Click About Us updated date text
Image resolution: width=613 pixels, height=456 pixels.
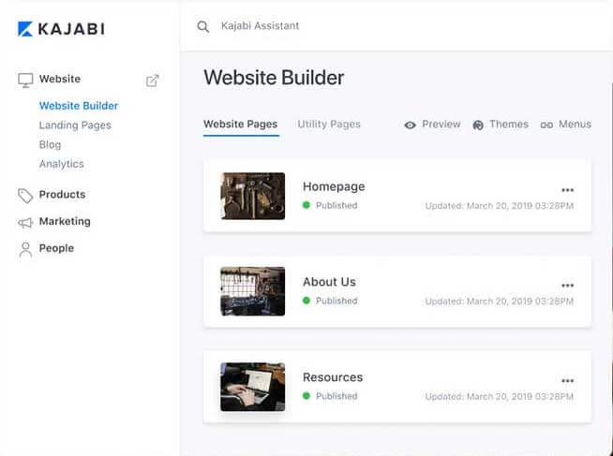click(500, 301)
